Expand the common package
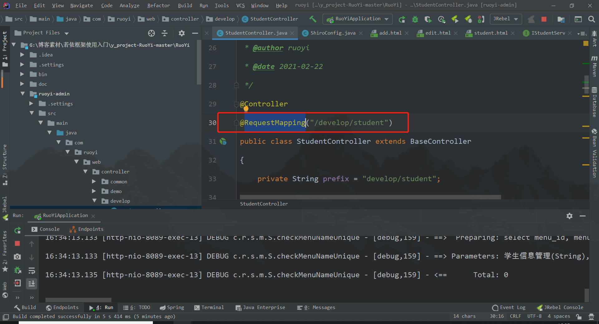The height and width of the screenshot is (324, 599). click(94, 181)
